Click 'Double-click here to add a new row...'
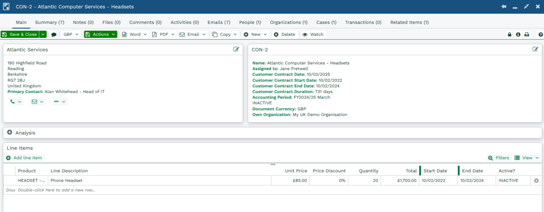Viewport: 544px width, 212px height. click(57, 190)
